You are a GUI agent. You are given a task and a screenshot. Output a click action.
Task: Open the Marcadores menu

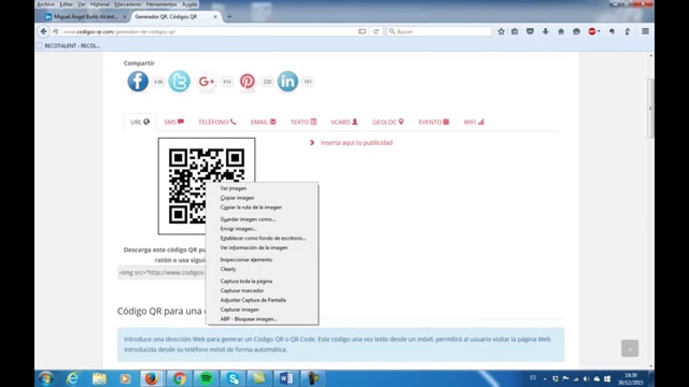coord(127,4)
